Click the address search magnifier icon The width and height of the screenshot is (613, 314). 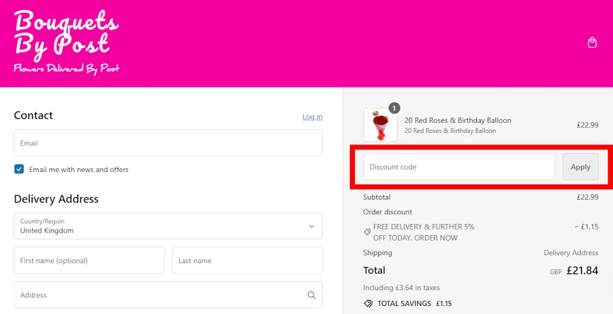(311, 295)
